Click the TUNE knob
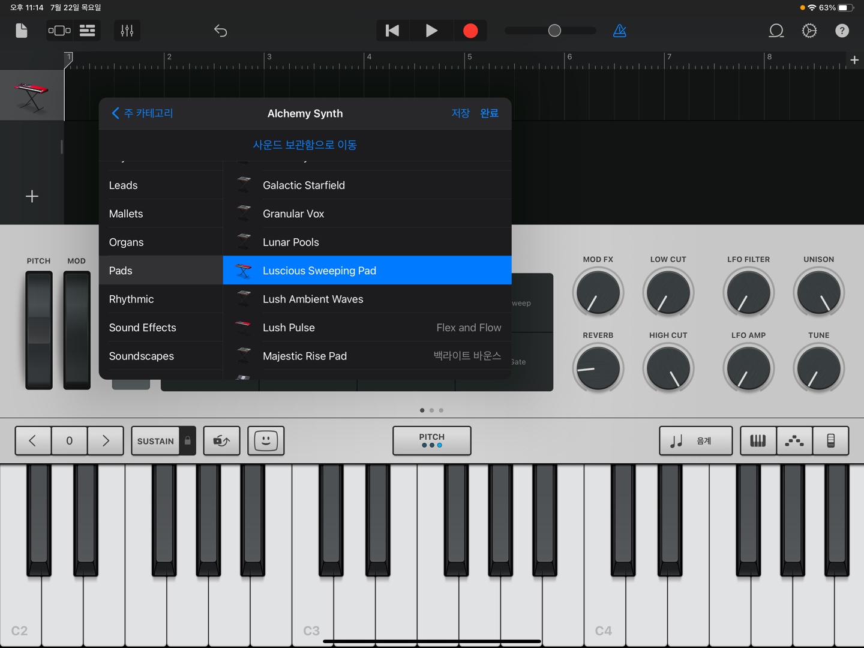 click(x=819, y=368)
